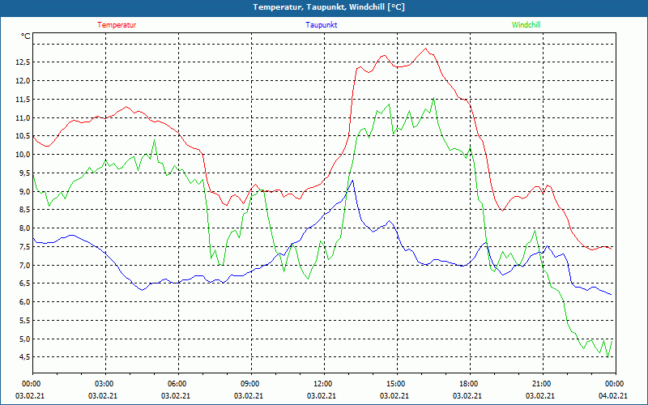
Task: Click the 21:00 time axis label
Action: click(543, 384)
